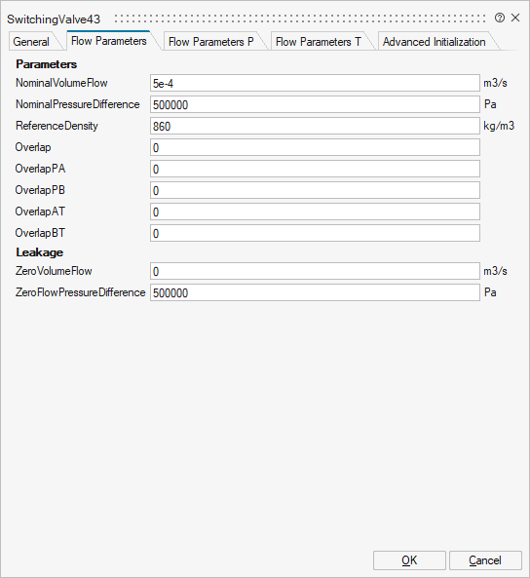Focus the OverlapPA input field
Image resolution: width=530 pixels, height=578 pixels.
coord(315,169)
